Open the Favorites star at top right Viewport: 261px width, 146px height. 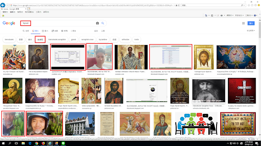(252, 5)
